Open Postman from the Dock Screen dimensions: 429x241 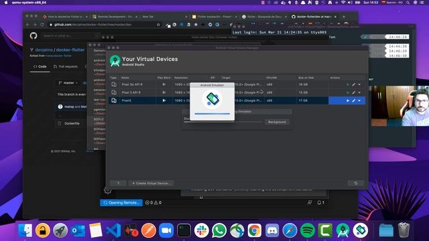[149, 230]
